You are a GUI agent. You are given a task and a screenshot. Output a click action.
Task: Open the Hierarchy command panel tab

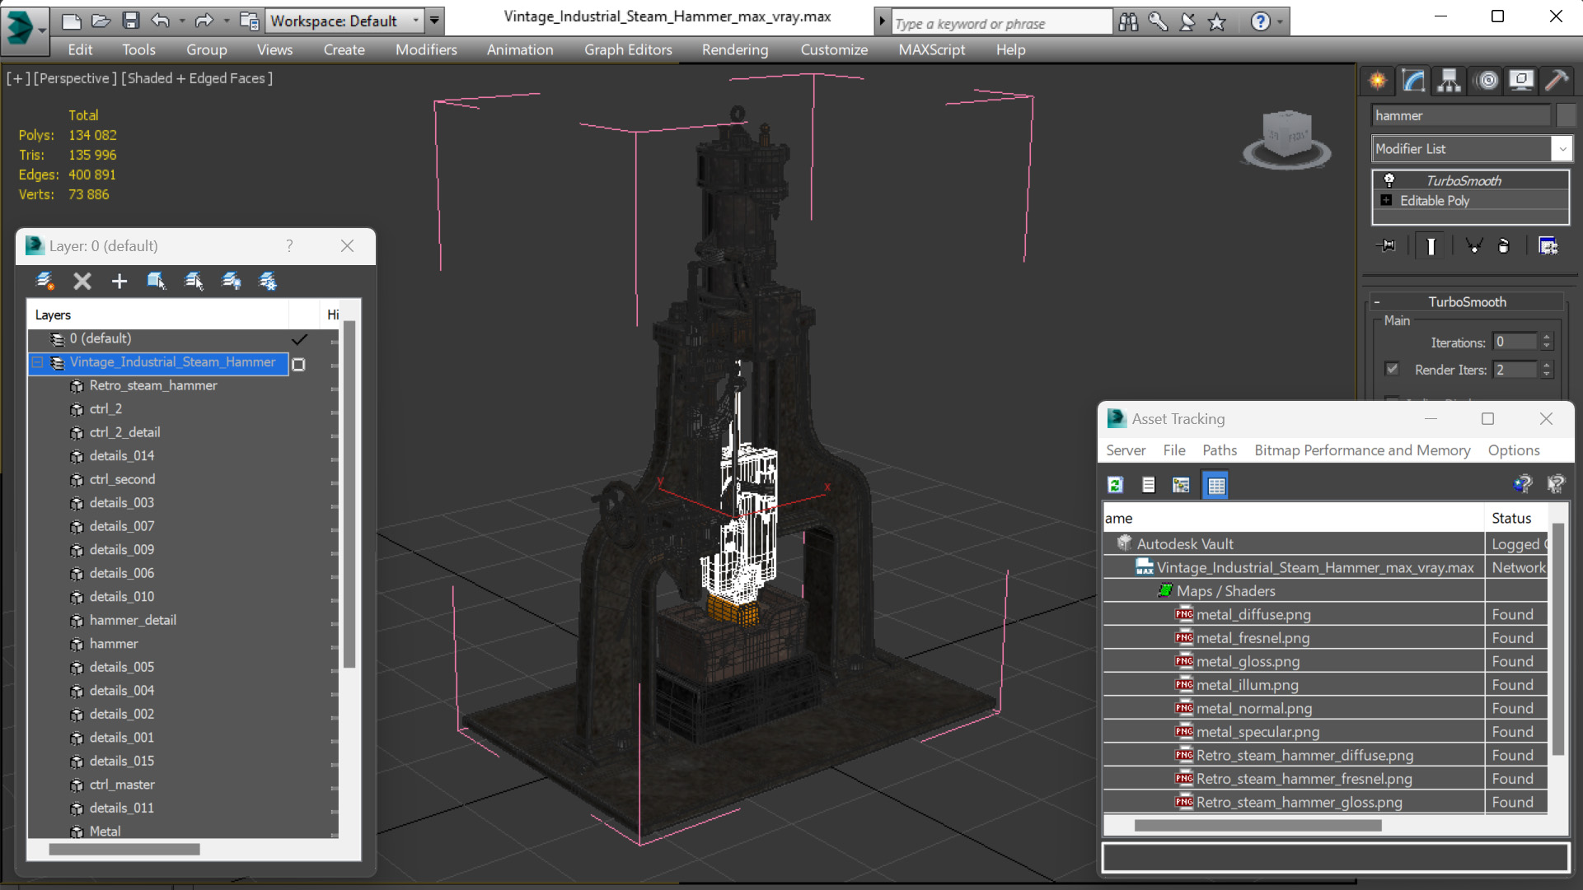[x=1449, y=80]
